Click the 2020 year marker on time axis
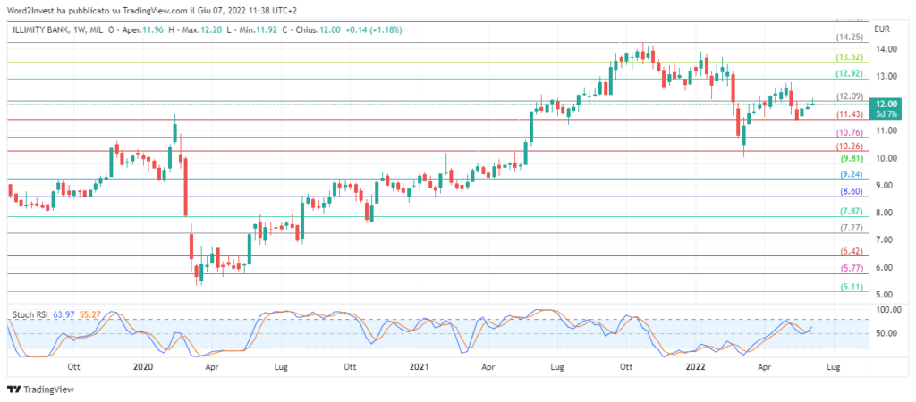Screen dimensions: 916x402 [142, 366]
